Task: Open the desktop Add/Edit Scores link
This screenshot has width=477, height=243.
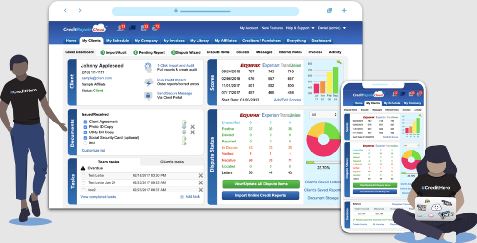Action: 287,100
